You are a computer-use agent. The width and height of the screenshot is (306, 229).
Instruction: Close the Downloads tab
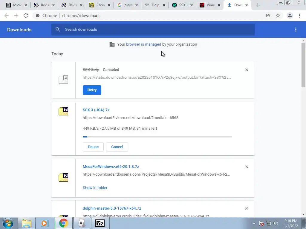click(x=247, y=5)
